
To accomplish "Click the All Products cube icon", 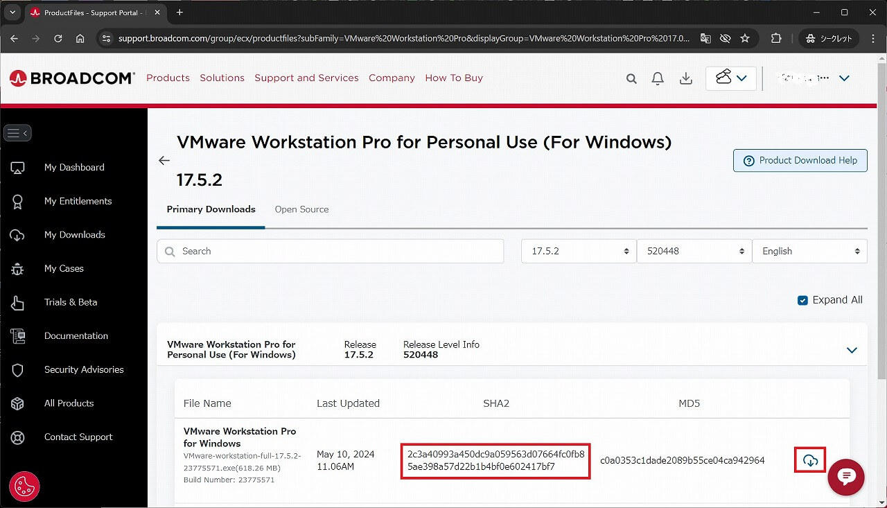I will coord(18,403).
